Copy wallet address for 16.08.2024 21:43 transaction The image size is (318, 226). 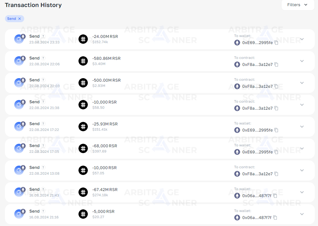pyautogui.click(x=275, y=196)
